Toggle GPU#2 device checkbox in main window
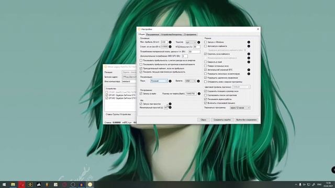The width and height of the screenshot is (335, 188). coord(107,98)
